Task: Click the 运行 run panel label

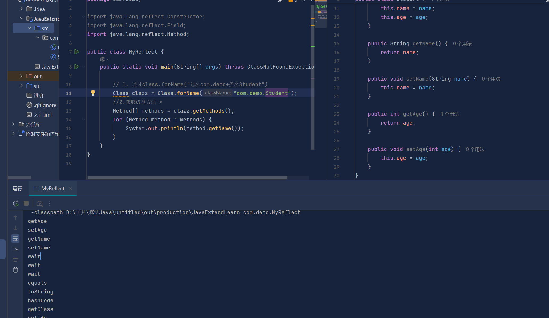Action: click(17, 189)
